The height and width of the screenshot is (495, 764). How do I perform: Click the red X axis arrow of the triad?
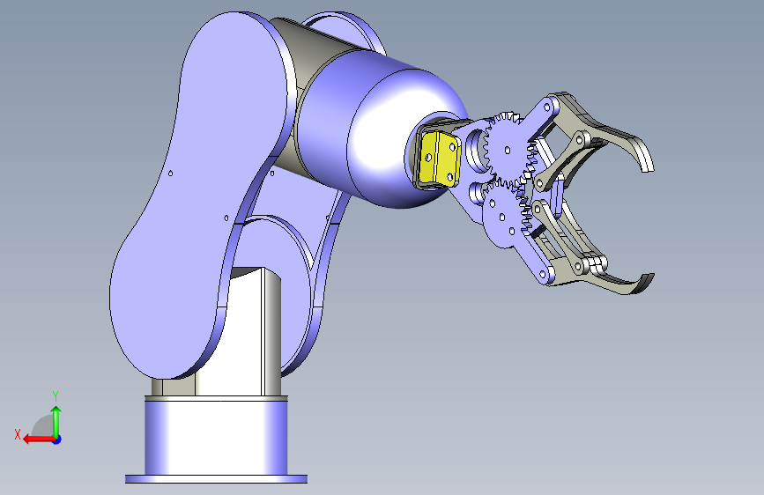coord(38,440)
